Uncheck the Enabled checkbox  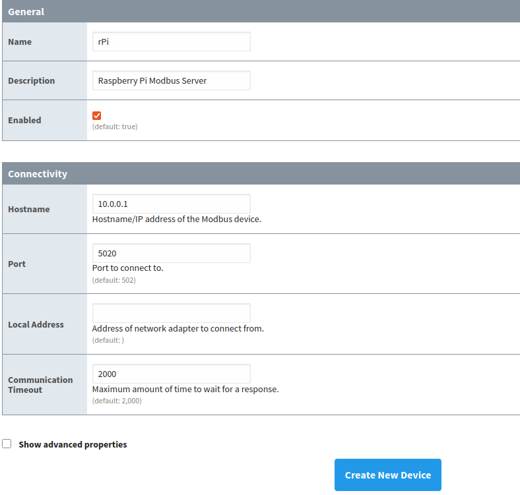click(97, 115)
